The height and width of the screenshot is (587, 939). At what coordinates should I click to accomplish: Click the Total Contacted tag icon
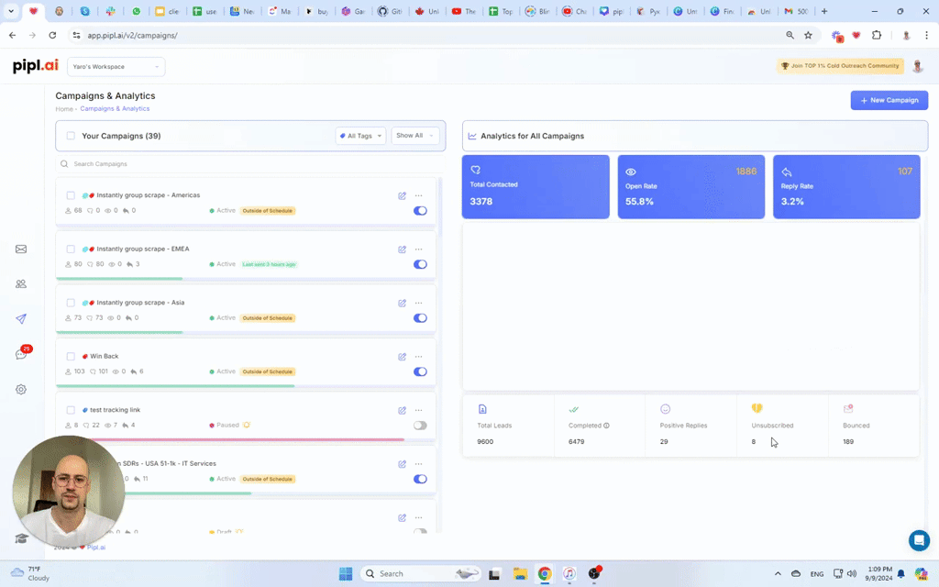click(475, 170)
